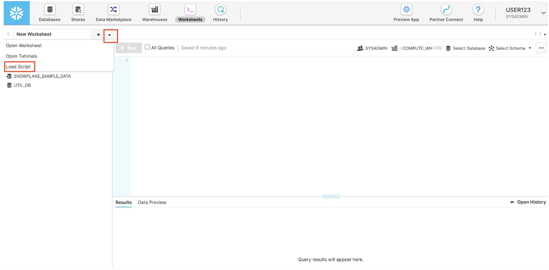Open the Select Database dropdown

point(466,48)
